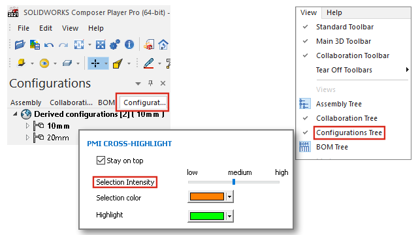Screen dimensions: 418x235
Task: Open the File menu
Action: coord(24,28)
